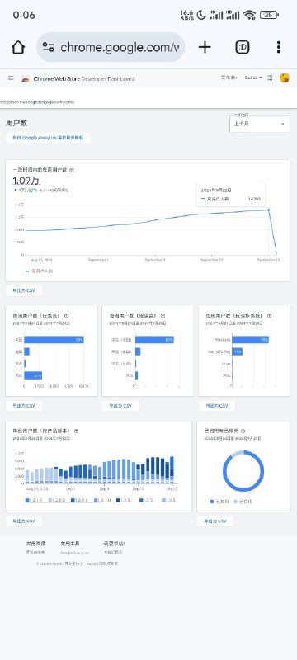Click the 173.62% change indicator
This screenshot has height=660, width=297.
pyautogui.click(x=27, y=191)
